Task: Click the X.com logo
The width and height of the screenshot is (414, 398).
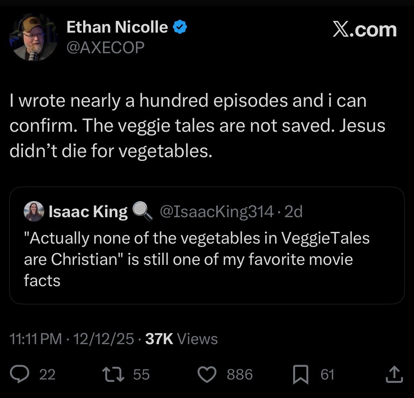Action: pyautogui.click(x=365, y=30)
